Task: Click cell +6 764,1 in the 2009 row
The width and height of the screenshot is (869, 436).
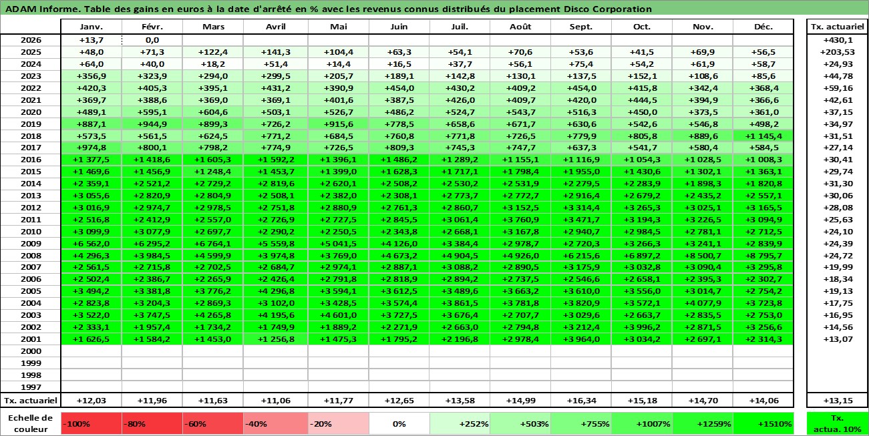Action: pos(212,244)
